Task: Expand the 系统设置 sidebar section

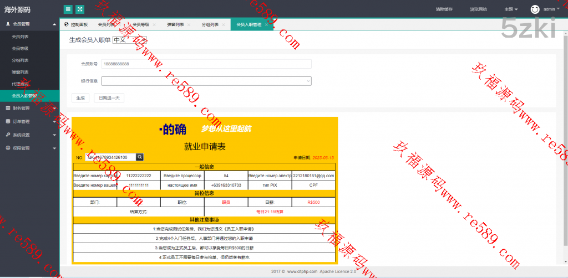Action: pyautogui.click(x=29, y=135)
